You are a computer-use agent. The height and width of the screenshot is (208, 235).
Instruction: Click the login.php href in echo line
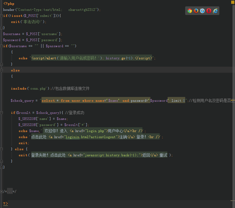click(95, 131)
